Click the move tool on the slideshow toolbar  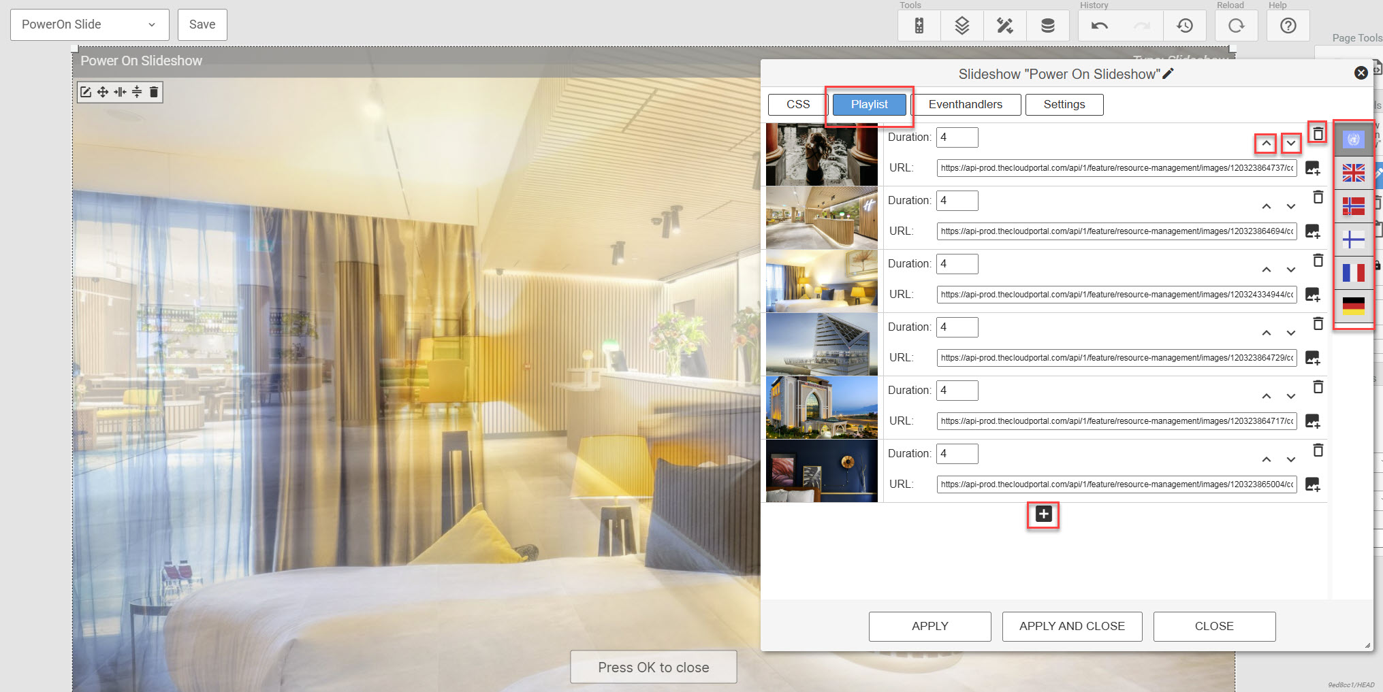point(102,92)
